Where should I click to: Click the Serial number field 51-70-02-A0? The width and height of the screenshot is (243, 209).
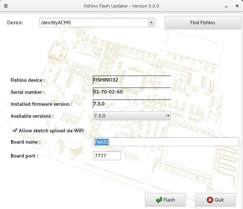tap(132, 92)
